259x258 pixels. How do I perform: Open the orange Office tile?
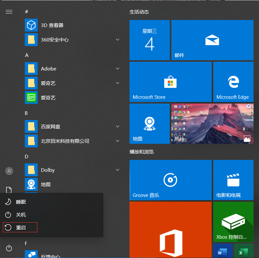point(170,230)
